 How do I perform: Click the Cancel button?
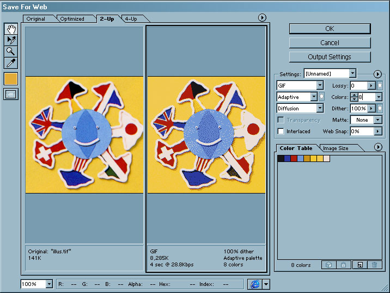pyautogui.click(x=330, y=43)
